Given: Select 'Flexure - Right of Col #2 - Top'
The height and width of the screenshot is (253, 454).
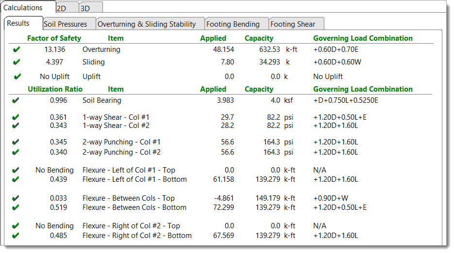Looking at the screenshot, I should click(x=131, y=226).
